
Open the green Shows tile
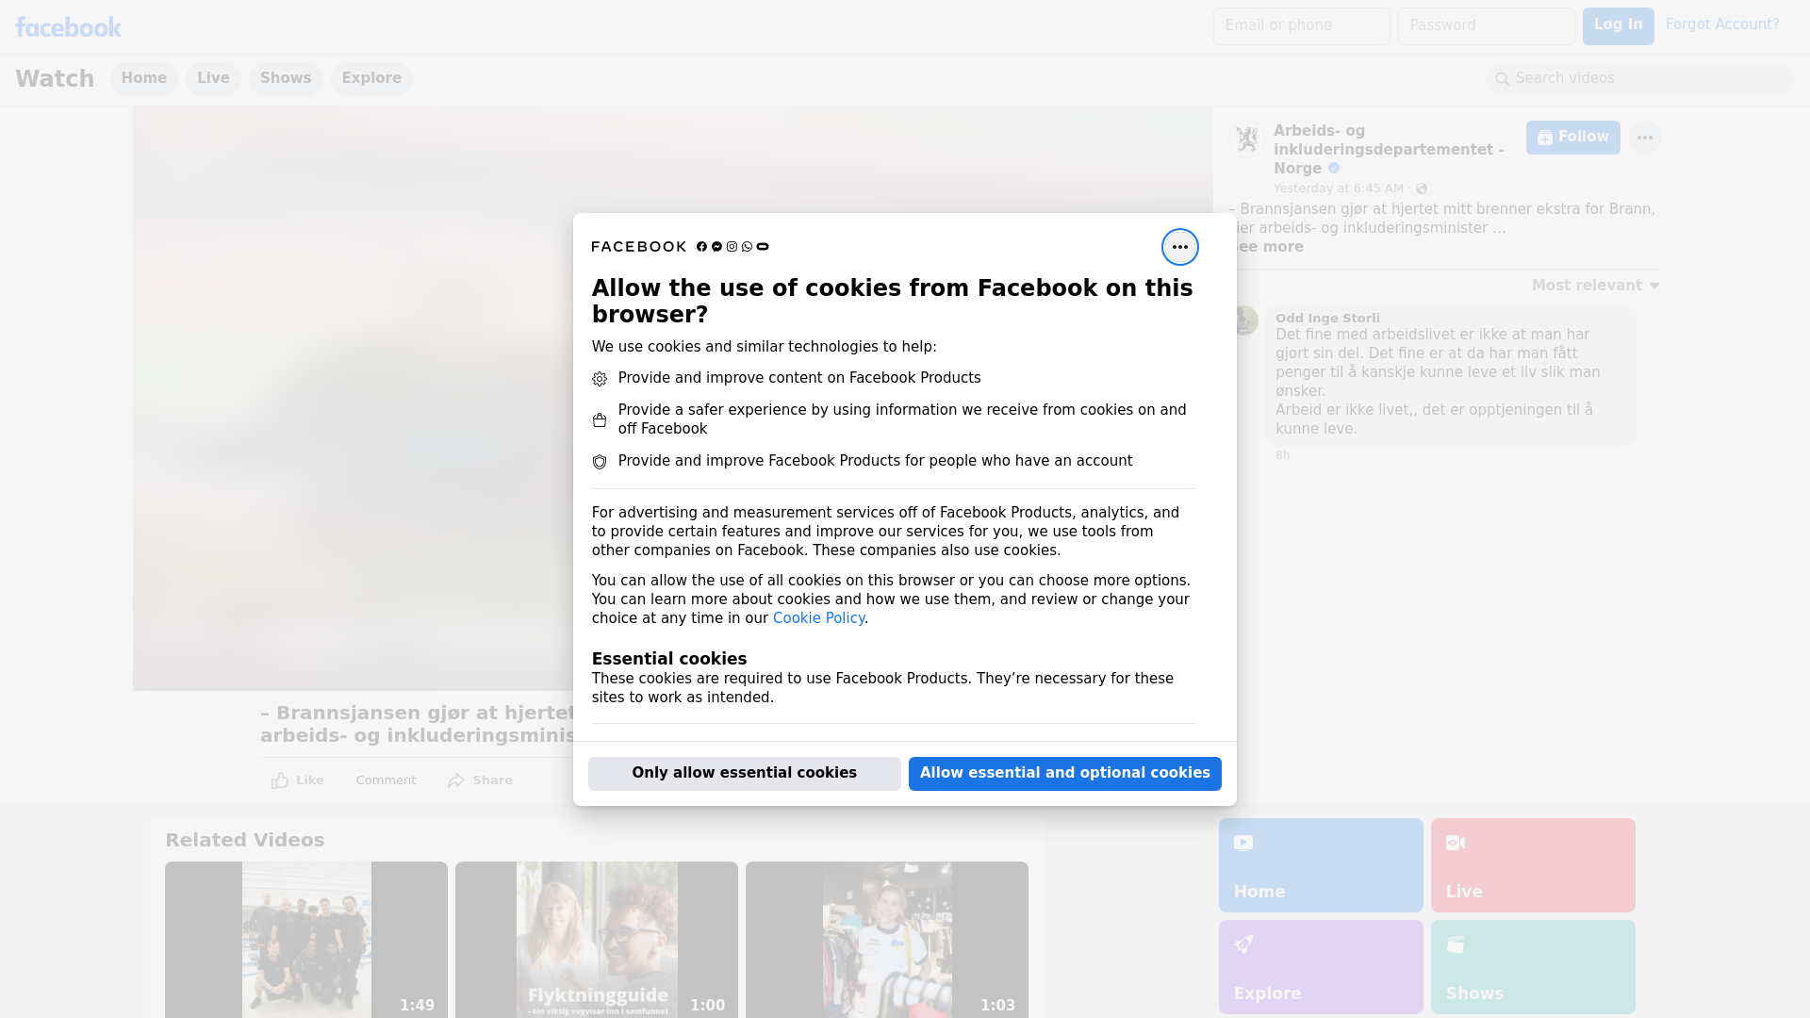(x=1532, y=966)
